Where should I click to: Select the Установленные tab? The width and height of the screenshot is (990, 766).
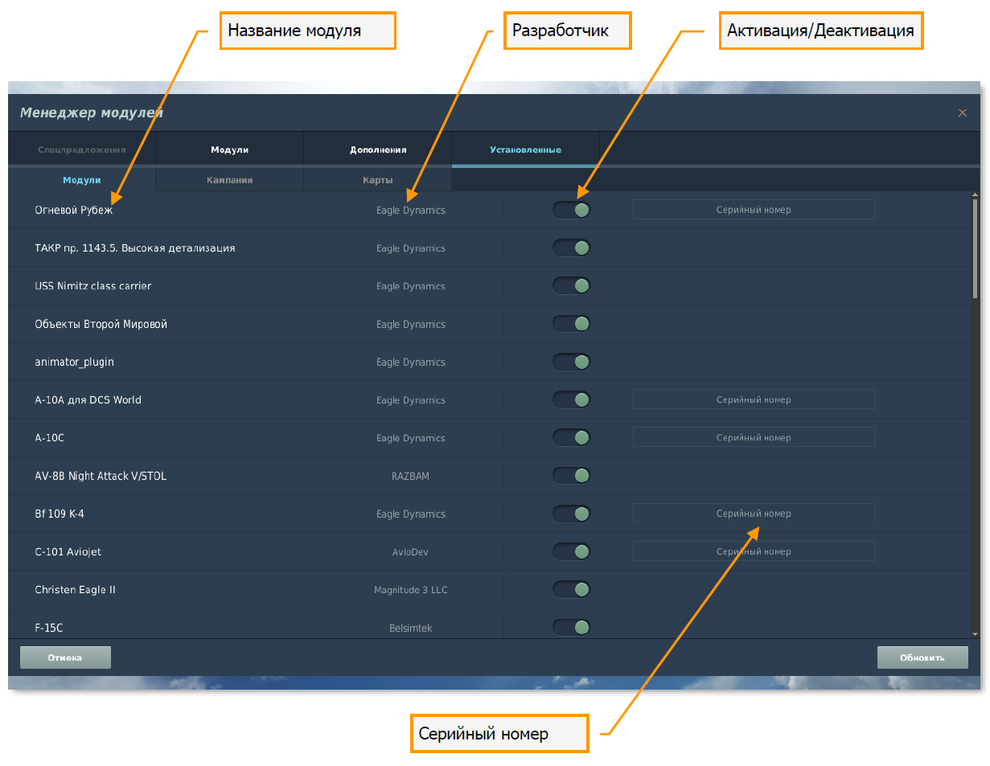pos(525,150)
